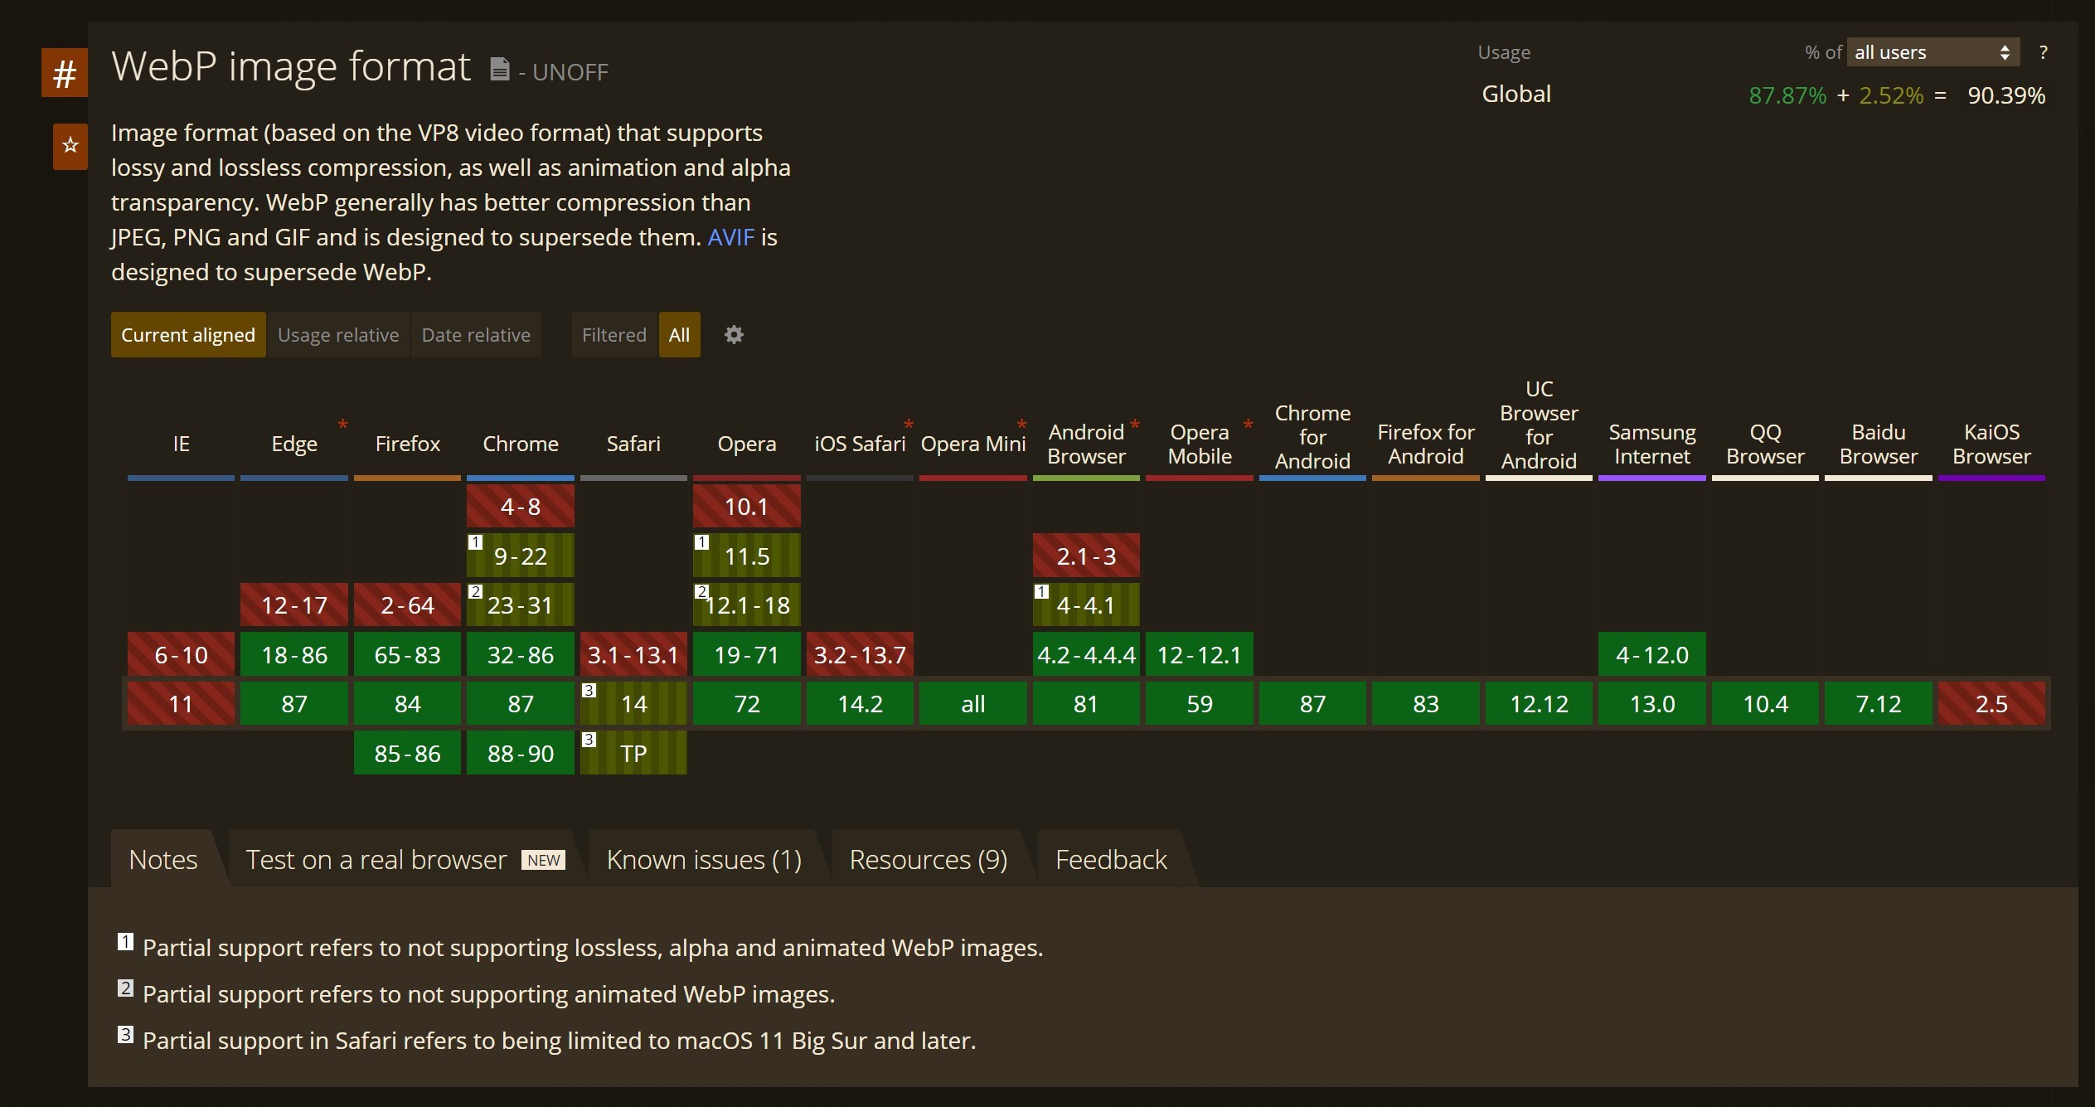Expand Safari TP version cell

(634, 753)
